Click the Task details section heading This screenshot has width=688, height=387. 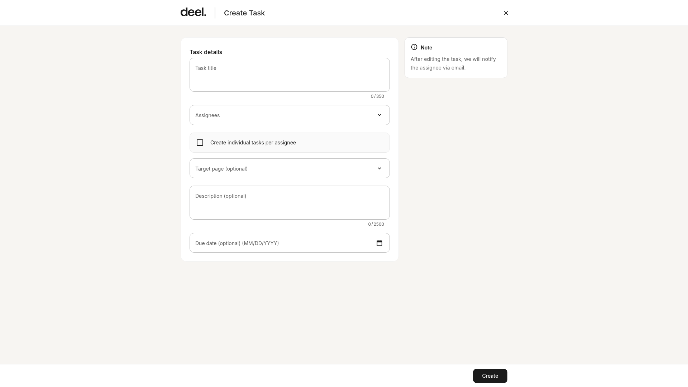(x=206, y=52)
